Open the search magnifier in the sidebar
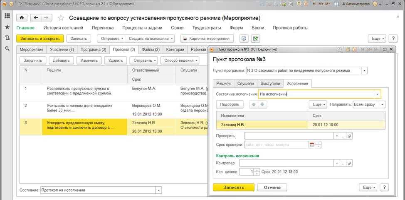The height and width of the screenshot is (200, 405). click(7, 48)
